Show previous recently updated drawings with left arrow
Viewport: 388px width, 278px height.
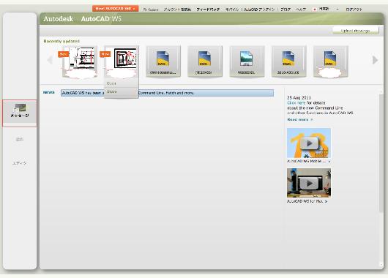pos(50,59)
